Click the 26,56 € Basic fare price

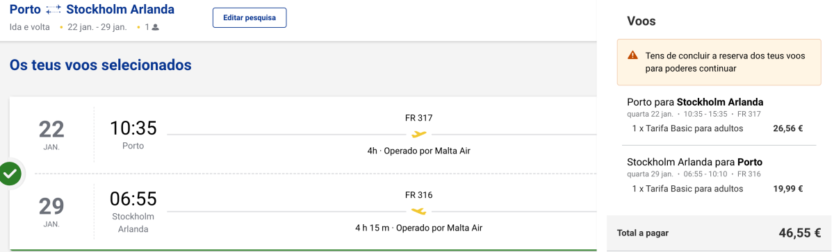pos(788,128)
